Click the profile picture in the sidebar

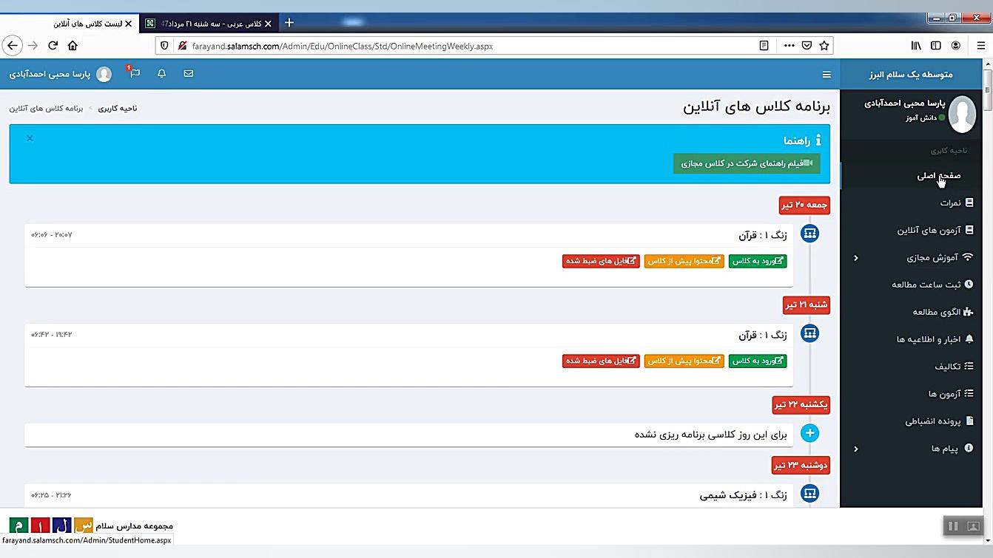(963, 113)
